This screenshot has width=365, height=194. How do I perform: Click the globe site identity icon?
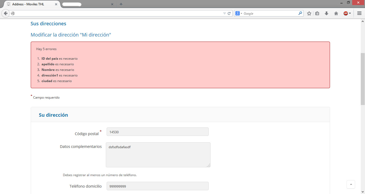[13, 13]
